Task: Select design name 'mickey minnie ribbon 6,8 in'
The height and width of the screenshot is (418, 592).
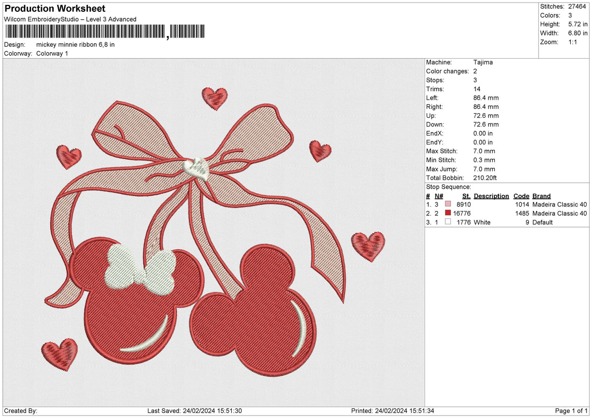Action: tap(75, 44)
